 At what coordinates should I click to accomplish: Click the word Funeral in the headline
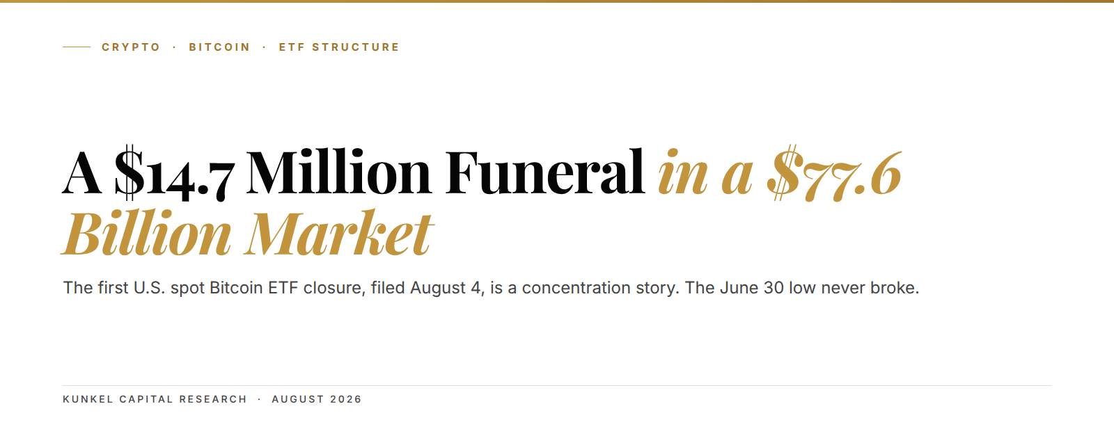point(544,172)
